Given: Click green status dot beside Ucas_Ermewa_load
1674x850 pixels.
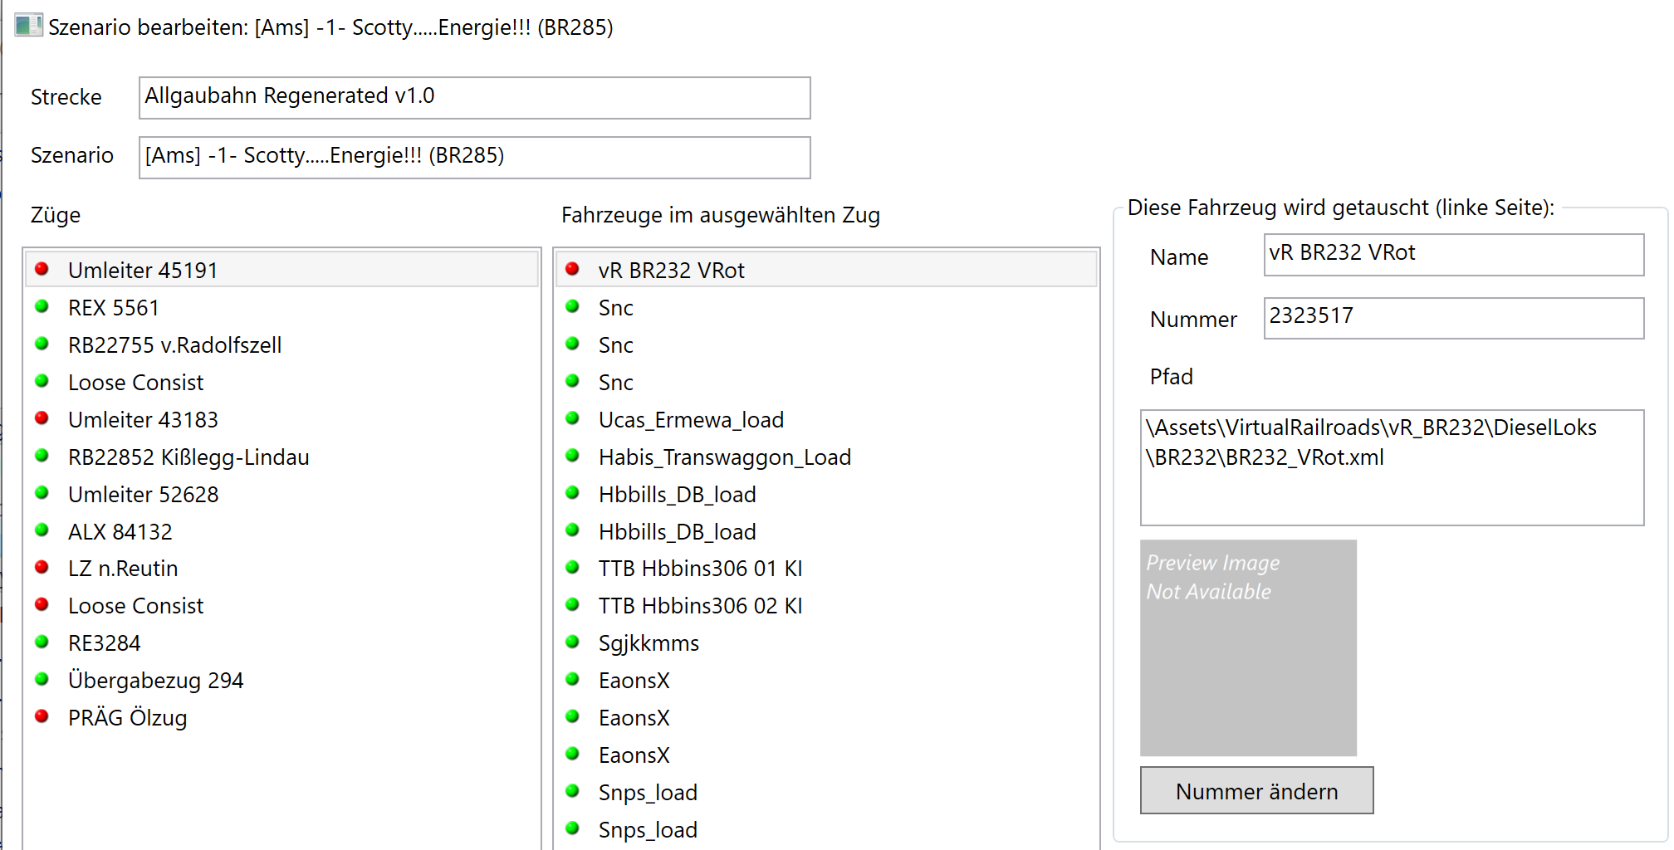Looking at the screenshot, I should point(572,418).
